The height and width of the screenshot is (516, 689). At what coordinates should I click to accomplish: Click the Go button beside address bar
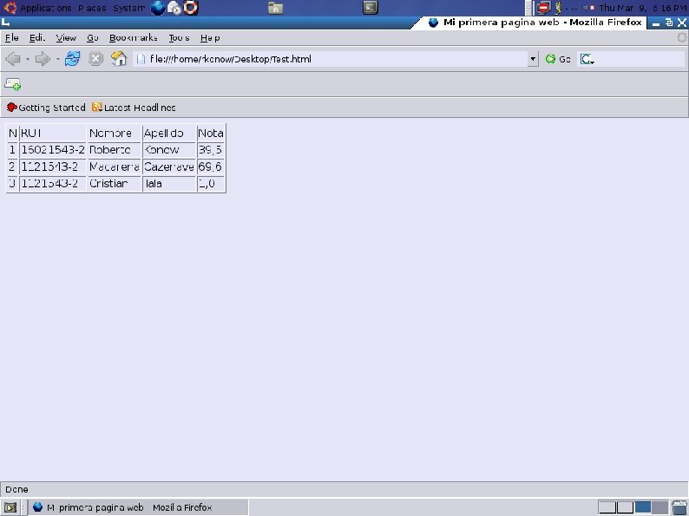coord(558,59)
